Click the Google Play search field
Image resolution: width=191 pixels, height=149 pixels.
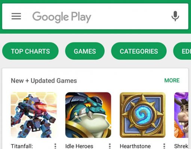click(95, 16)
